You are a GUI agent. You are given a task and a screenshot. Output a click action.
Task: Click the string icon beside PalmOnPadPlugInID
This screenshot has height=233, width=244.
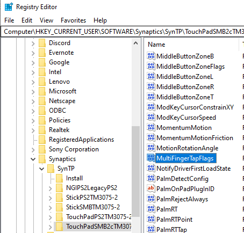(x=151, y=188)
